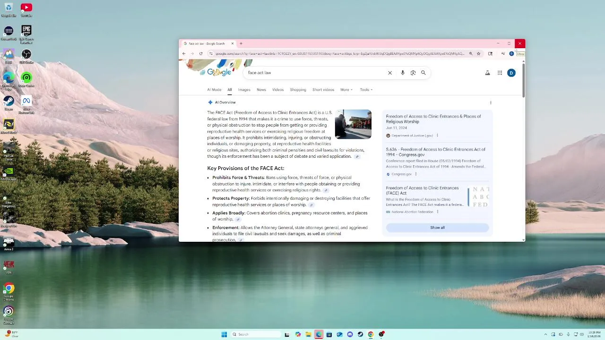Open Discord from the taskbar

350,334
